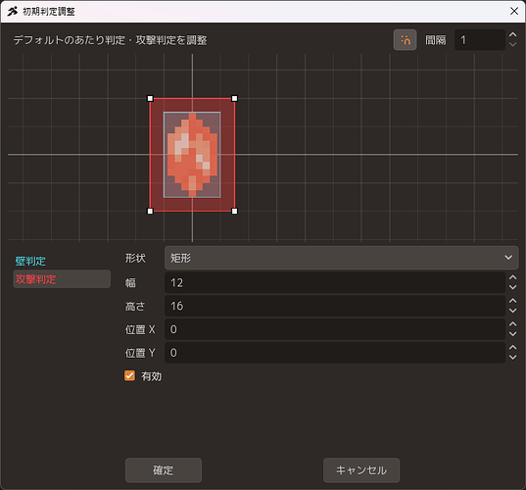
Task: Increase 幅 width with up arrow
Action: click(512, 278)
